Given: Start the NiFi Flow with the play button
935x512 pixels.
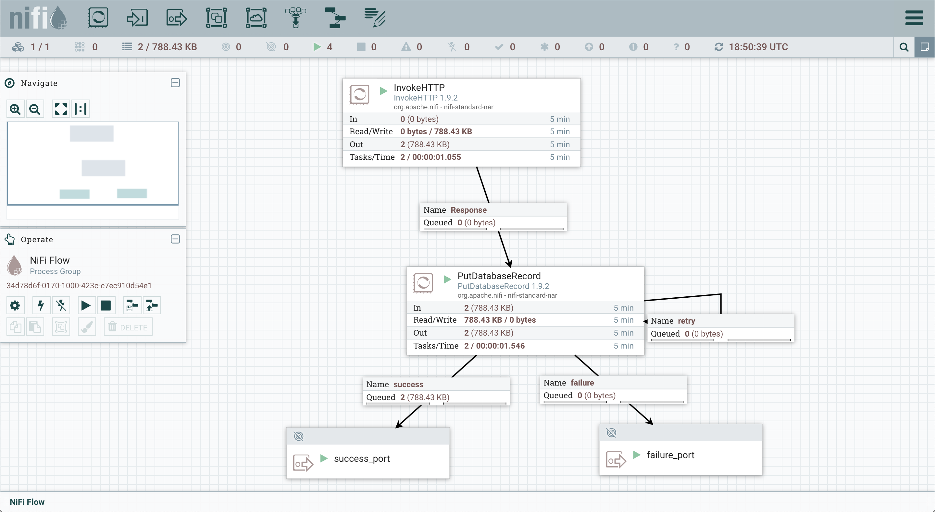Looking at the screenshot, I should coord(85,305).
